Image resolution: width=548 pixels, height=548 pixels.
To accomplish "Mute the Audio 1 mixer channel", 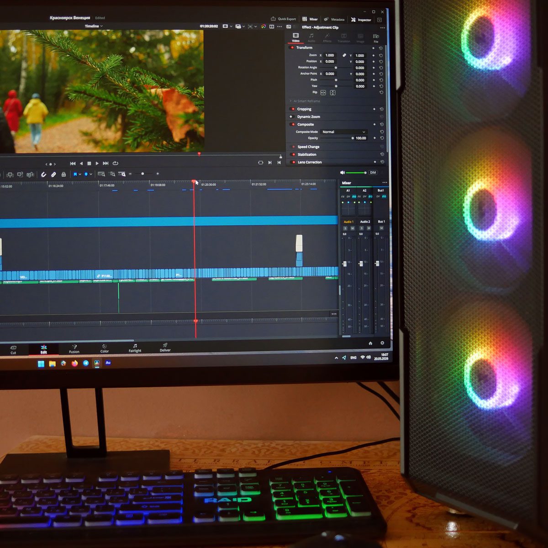I will 353,228.
